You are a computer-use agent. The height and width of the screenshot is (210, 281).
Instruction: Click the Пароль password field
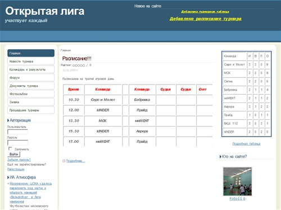point(17,143)
